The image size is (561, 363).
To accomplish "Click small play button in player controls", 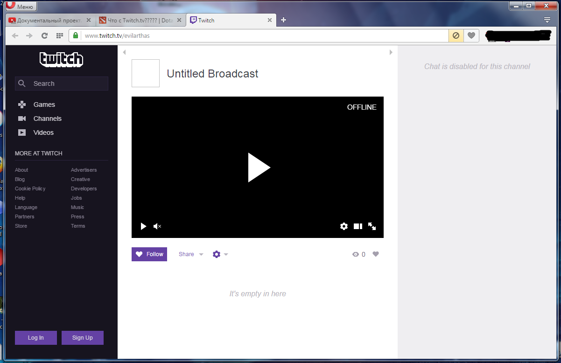I will point(143,226).
